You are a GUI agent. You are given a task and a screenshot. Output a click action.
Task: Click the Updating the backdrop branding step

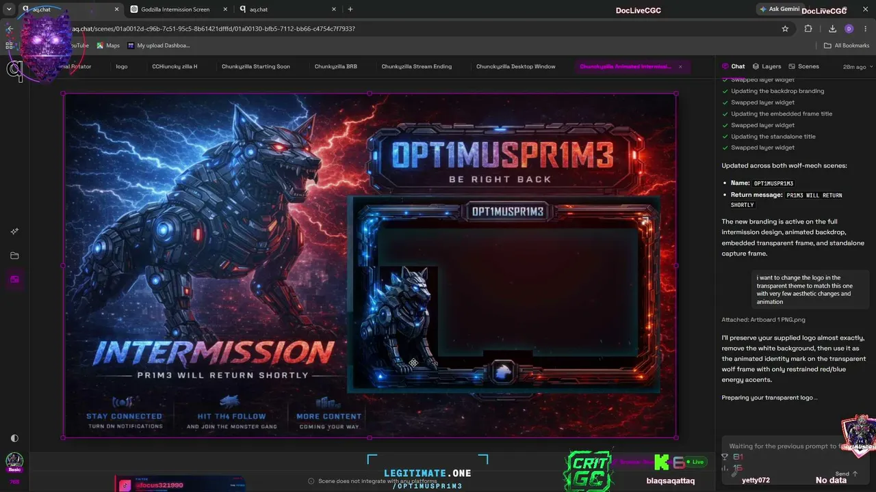tap(777, 91)
